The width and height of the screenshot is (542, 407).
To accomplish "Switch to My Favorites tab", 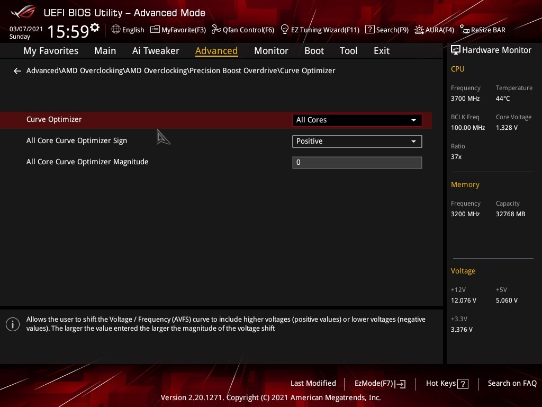I will 51,51.
